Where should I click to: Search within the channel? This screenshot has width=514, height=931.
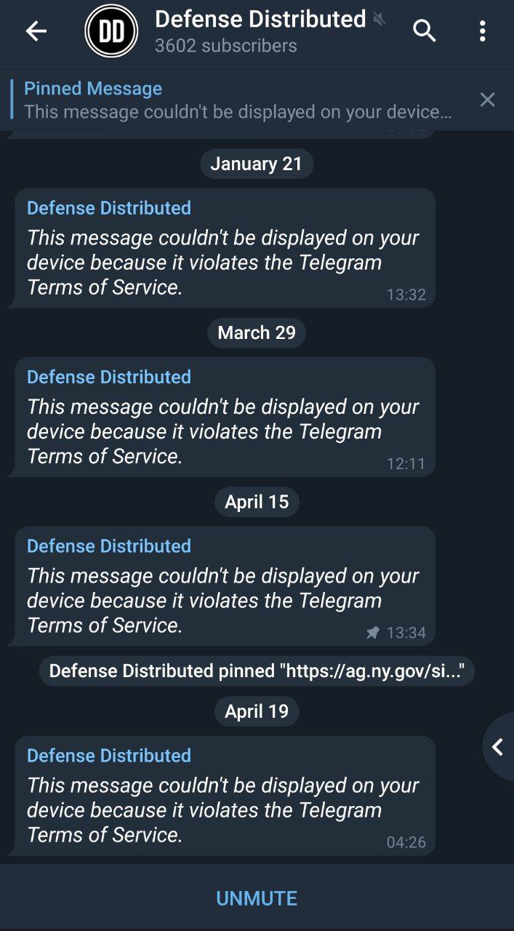click(425, 31)
